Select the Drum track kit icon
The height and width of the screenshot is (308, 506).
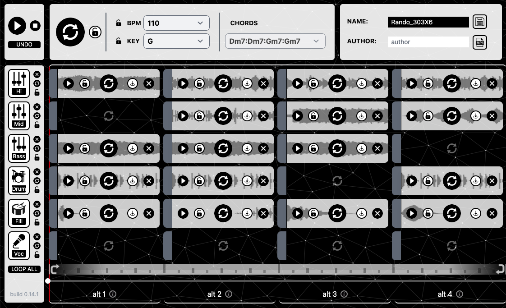[19, 181]
